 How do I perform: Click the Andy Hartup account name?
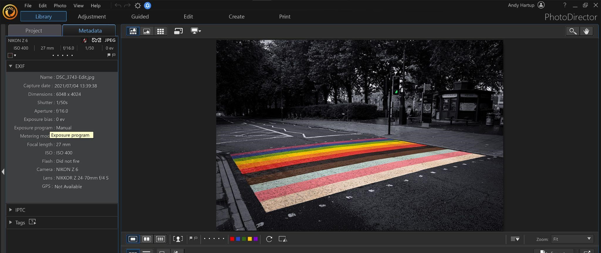click(521, 5)
